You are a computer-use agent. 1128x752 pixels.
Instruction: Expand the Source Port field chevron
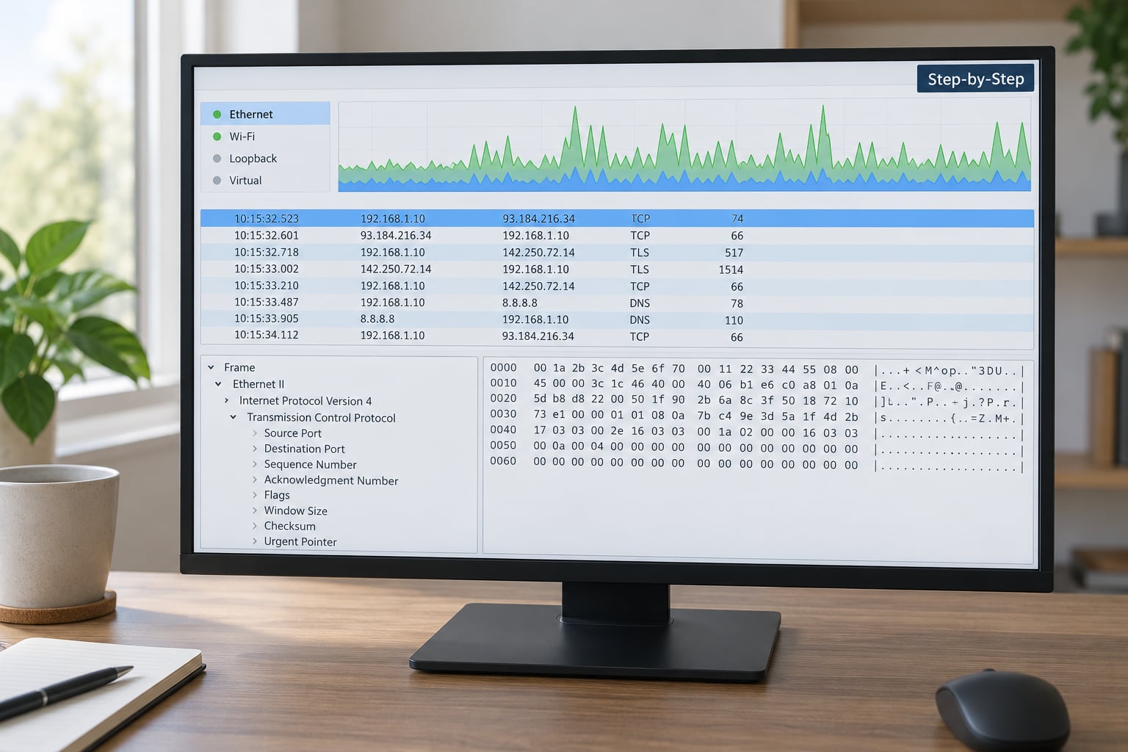point(255,433)
